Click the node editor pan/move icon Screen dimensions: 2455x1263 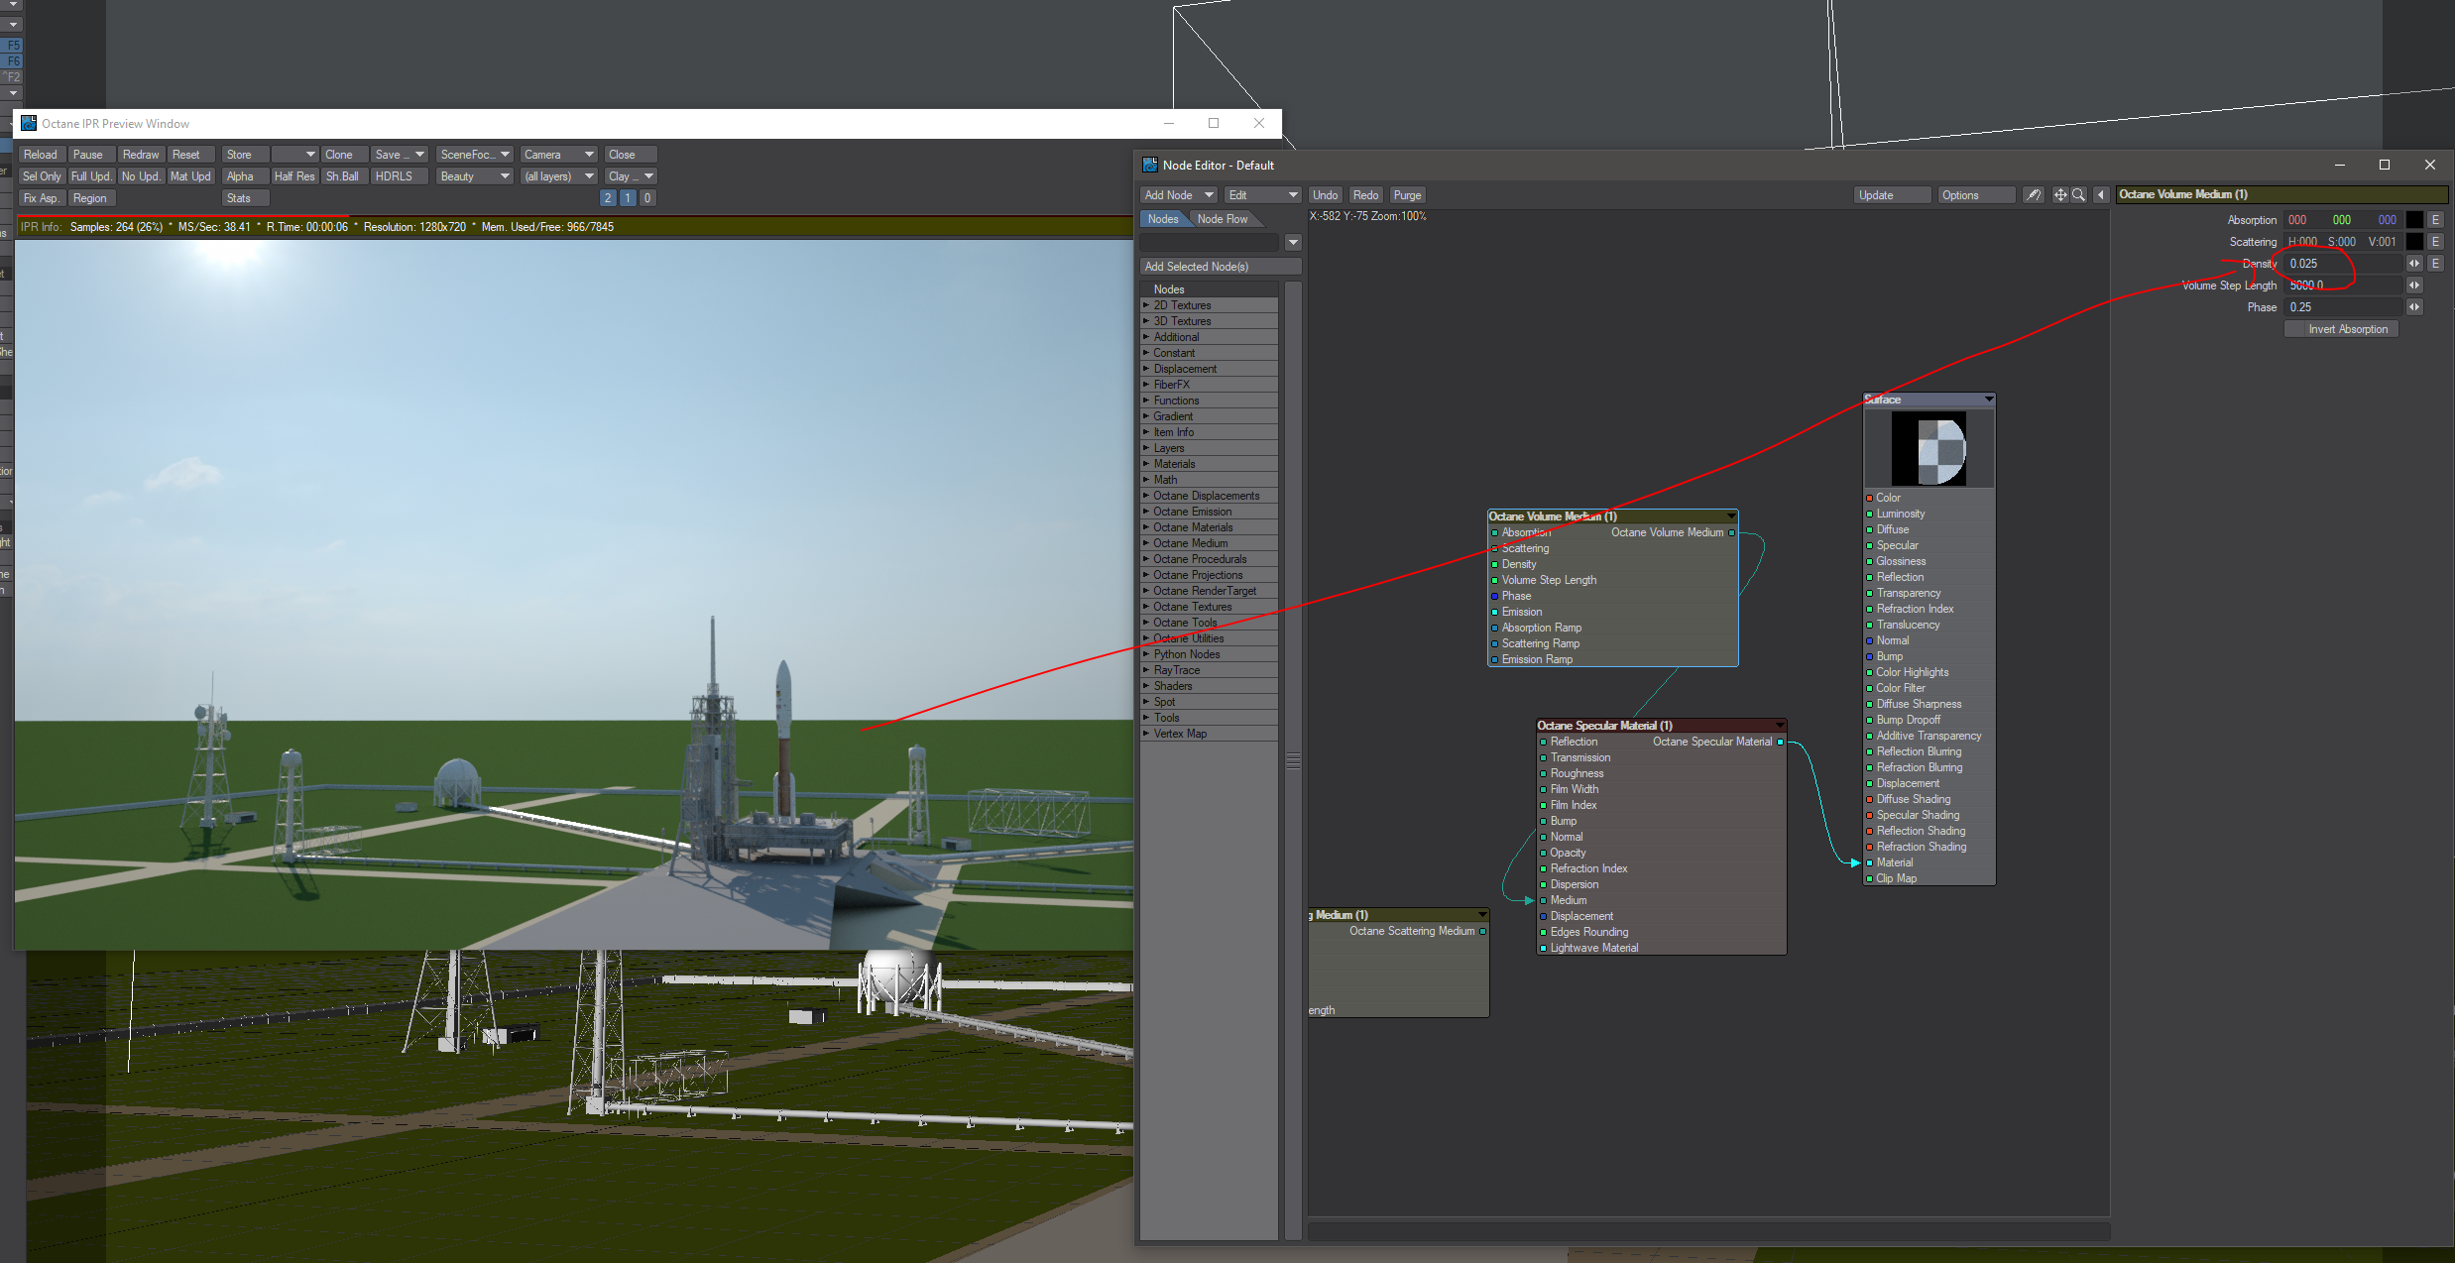pyautogui.click(x=2060, y=195)
